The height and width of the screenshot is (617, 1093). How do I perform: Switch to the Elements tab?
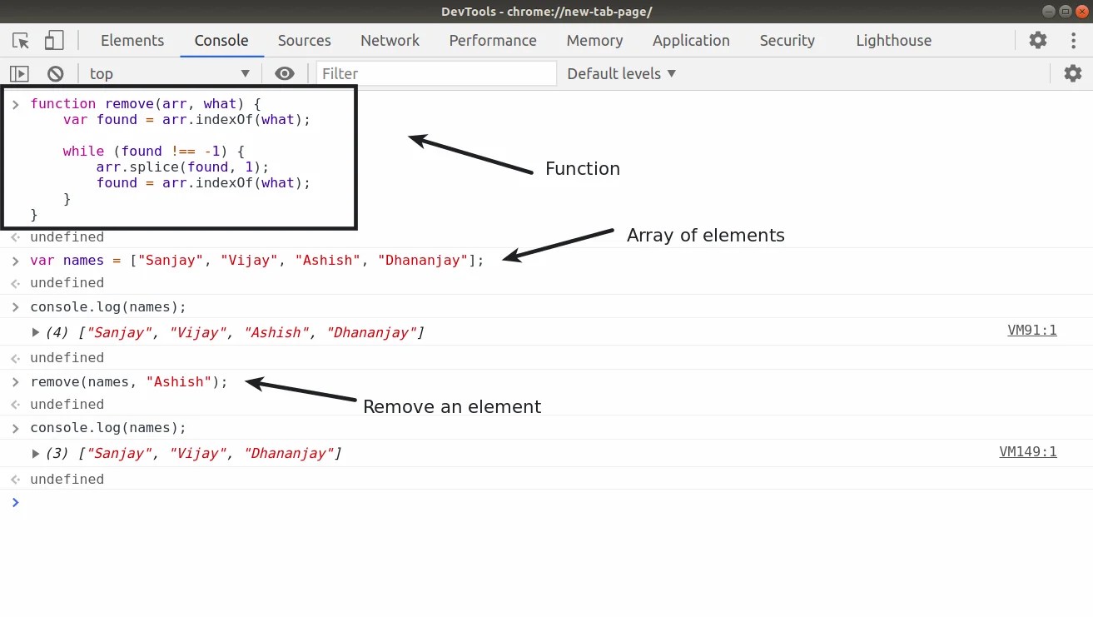(132, 40)
